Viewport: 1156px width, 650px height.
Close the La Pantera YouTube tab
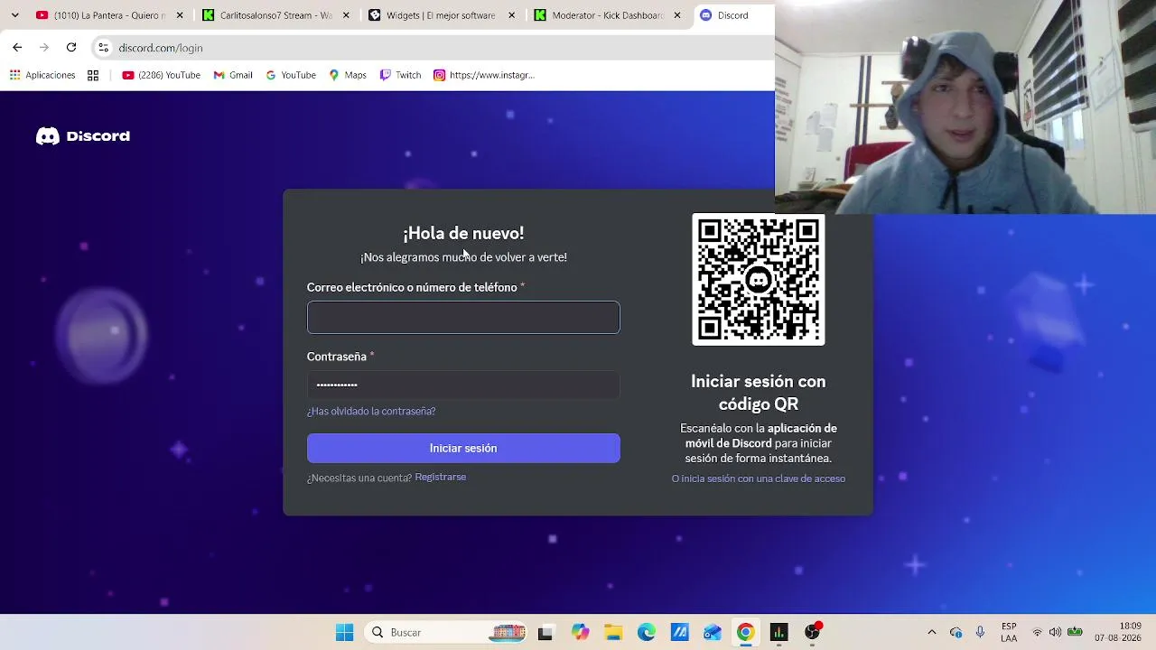(180, 15)
